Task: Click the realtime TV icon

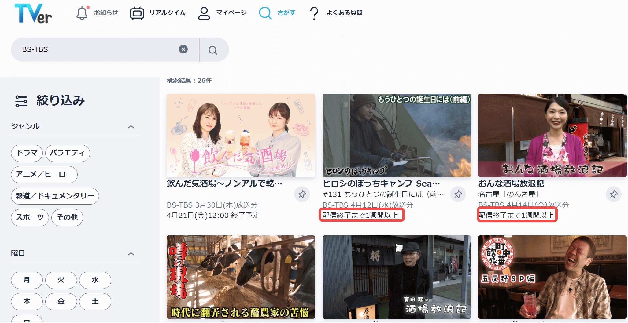Action: coord(137,13)
